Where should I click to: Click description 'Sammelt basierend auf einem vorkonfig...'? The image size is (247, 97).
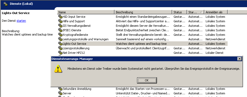pos(142,39)
